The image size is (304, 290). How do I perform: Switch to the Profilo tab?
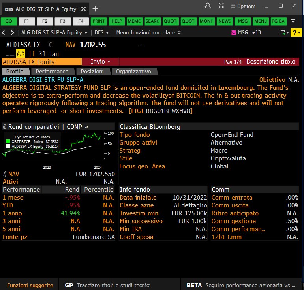click(x=15, y=72)
